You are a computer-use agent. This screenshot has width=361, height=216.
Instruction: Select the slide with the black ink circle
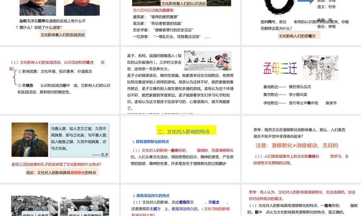[301, 22]
